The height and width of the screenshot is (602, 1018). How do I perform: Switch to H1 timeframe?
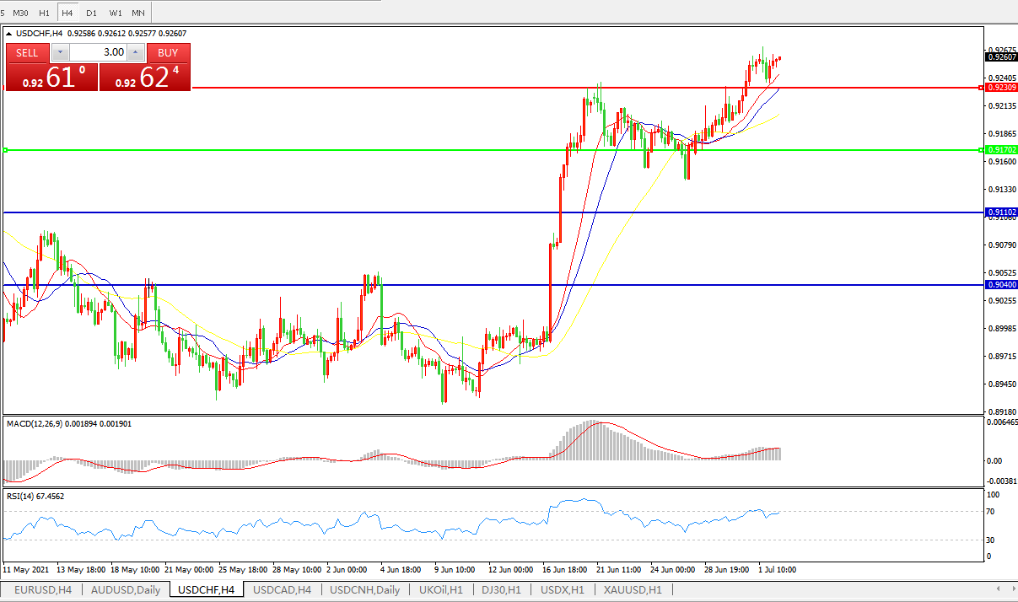tap(45, 13)
